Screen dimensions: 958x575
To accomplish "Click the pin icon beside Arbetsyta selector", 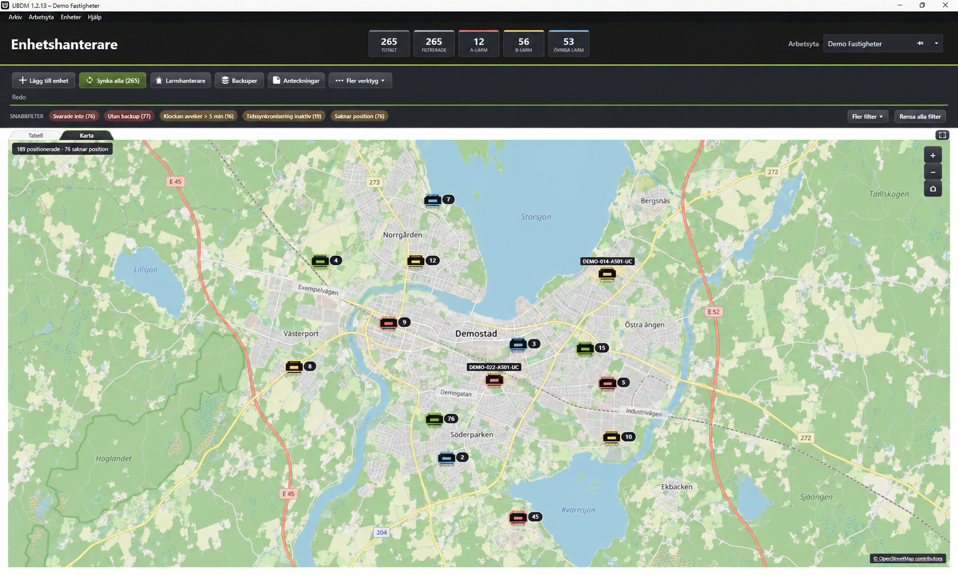I will pos(920,43).
